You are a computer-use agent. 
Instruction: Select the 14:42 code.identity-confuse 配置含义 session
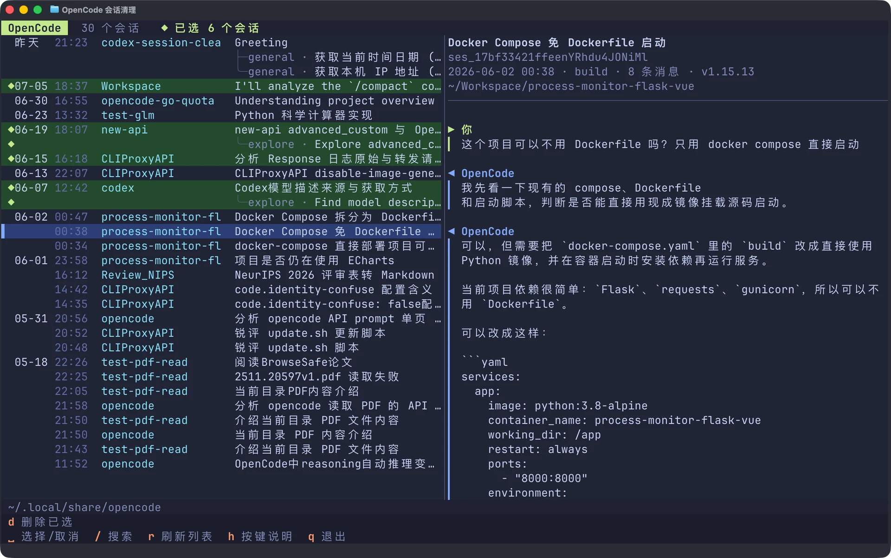pyautogui.click(x=222, y=290)
